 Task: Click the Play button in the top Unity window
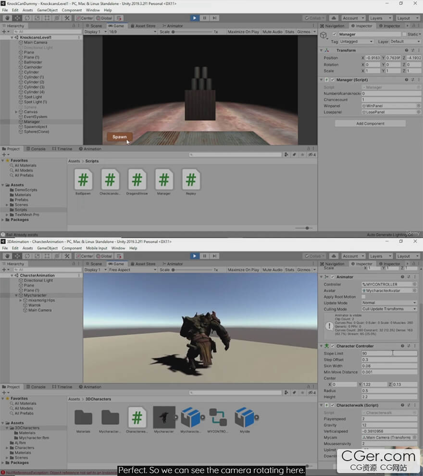tap(195, 18)
